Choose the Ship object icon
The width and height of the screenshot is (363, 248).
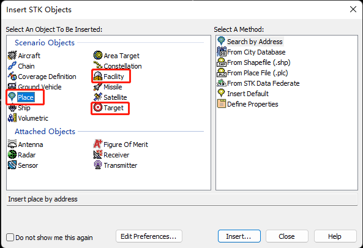tap(12, 108)
